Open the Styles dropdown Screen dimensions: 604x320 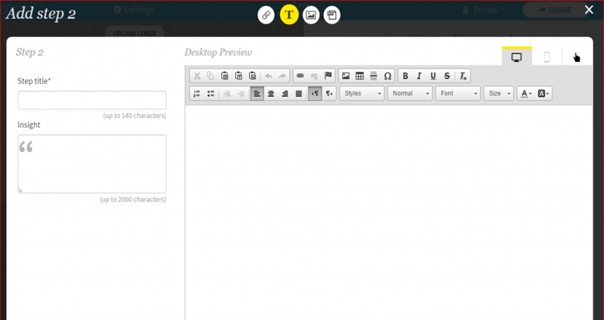362,94
